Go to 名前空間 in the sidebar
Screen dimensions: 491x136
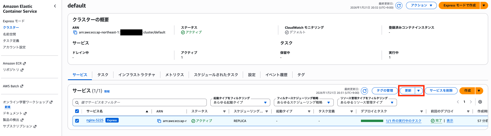[9, 34]
